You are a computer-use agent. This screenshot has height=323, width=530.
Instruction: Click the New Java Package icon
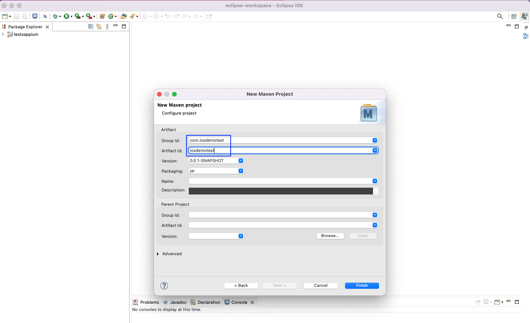click(102, 16)
